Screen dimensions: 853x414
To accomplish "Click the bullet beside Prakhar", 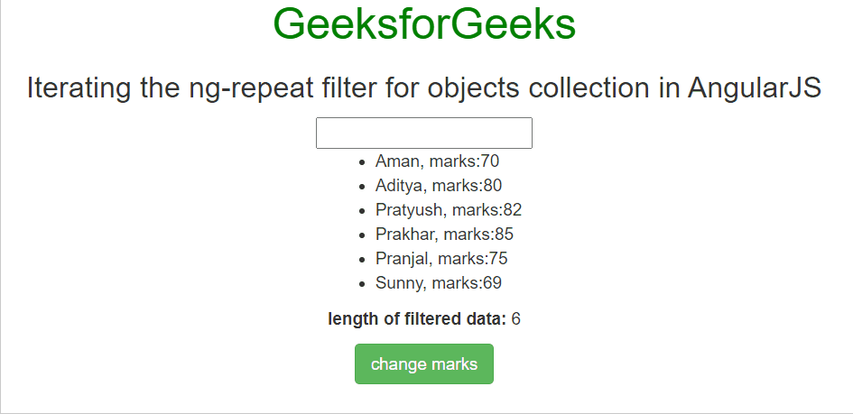I will [x=363, y=235].
